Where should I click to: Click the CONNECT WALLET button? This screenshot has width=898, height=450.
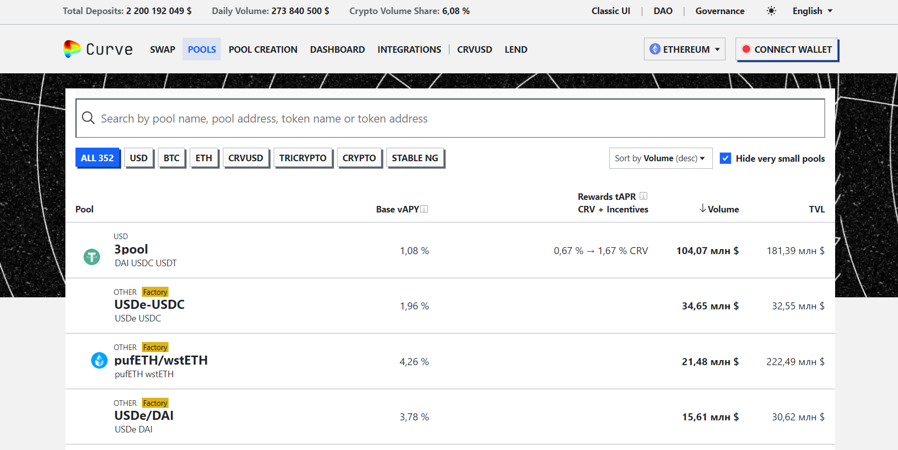[787, 49]
